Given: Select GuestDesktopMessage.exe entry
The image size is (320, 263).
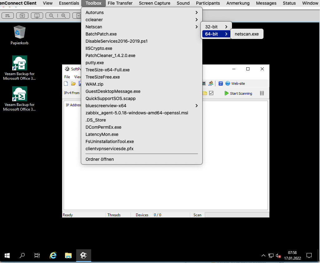Looking at the screenshot, I should (142, 91).
